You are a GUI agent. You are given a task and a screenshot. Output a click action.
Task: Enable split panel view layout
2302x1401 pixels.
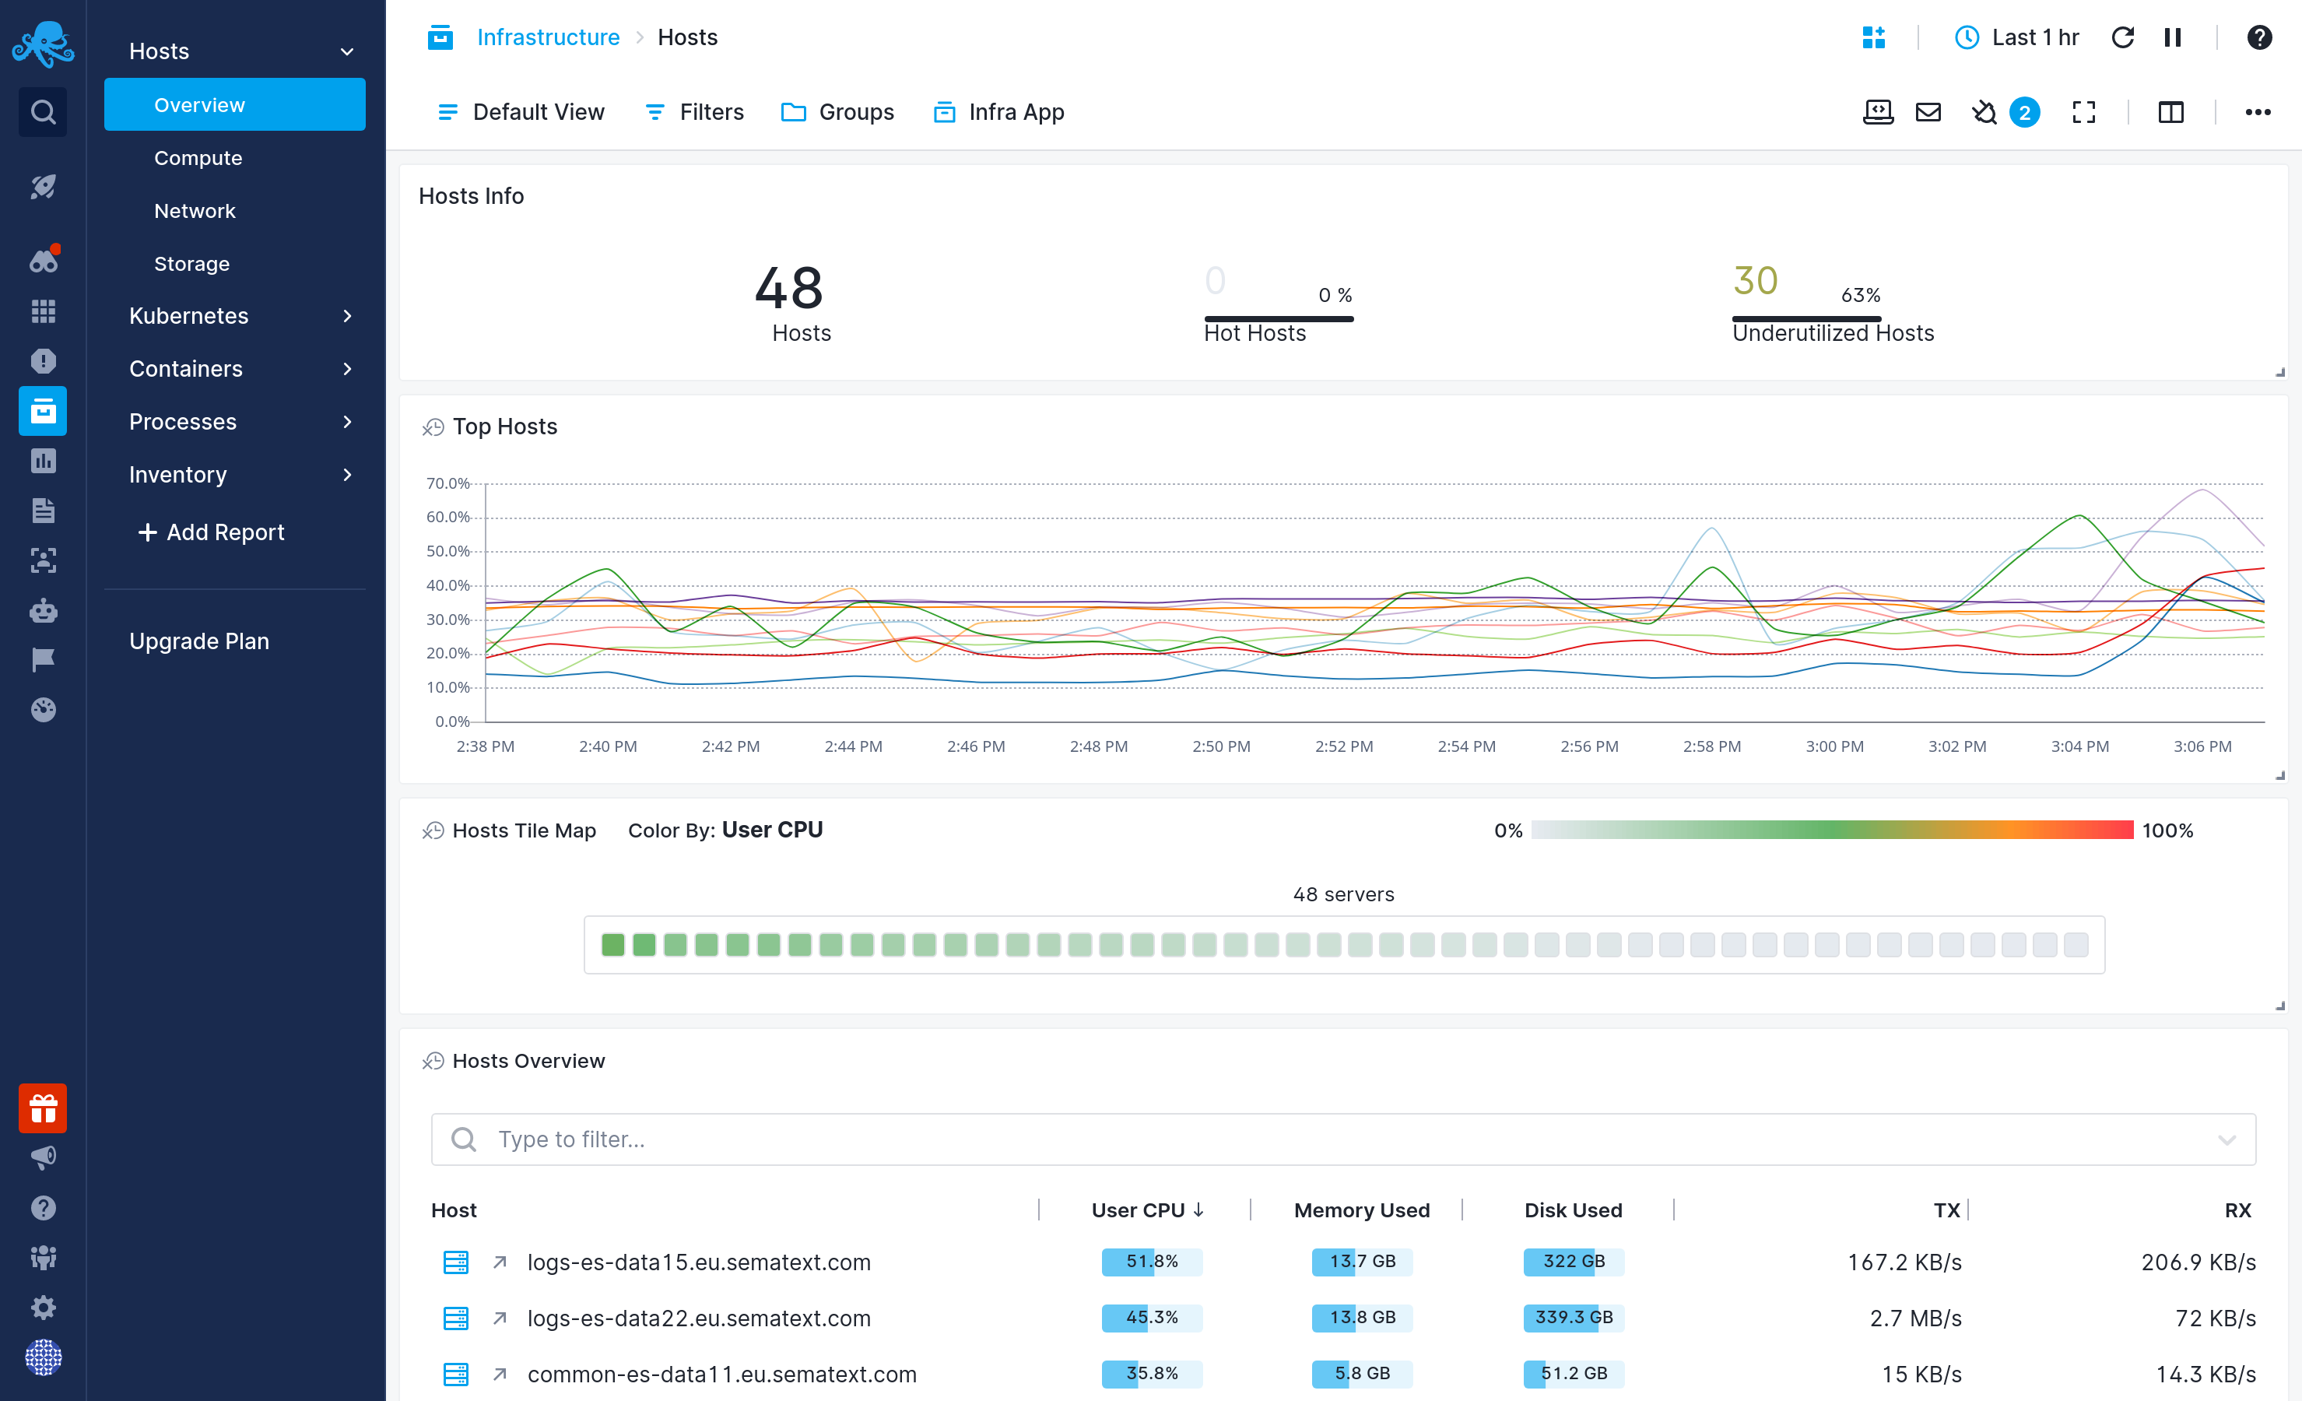tap(2170, 112)
